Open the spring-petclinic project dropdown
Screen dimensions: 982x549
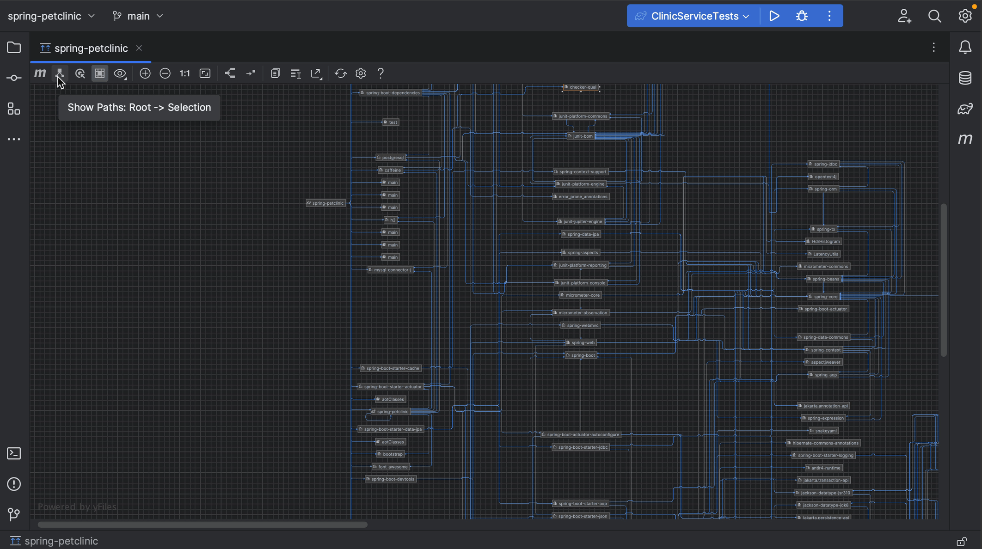[51, 16]
